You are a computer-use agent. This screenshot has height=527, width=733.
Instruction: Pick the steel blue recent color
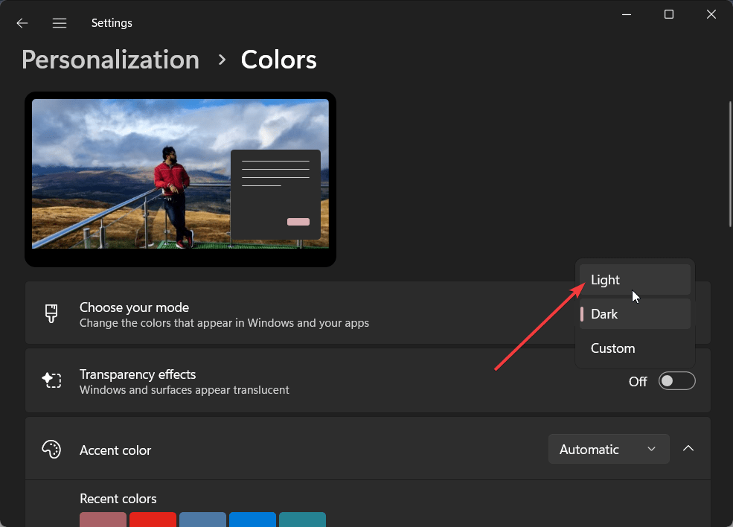point(202,520)
